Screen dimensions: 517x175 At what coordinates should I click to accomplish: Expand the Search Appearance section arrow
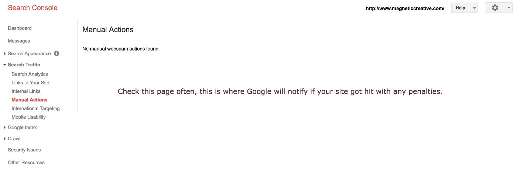4,54
